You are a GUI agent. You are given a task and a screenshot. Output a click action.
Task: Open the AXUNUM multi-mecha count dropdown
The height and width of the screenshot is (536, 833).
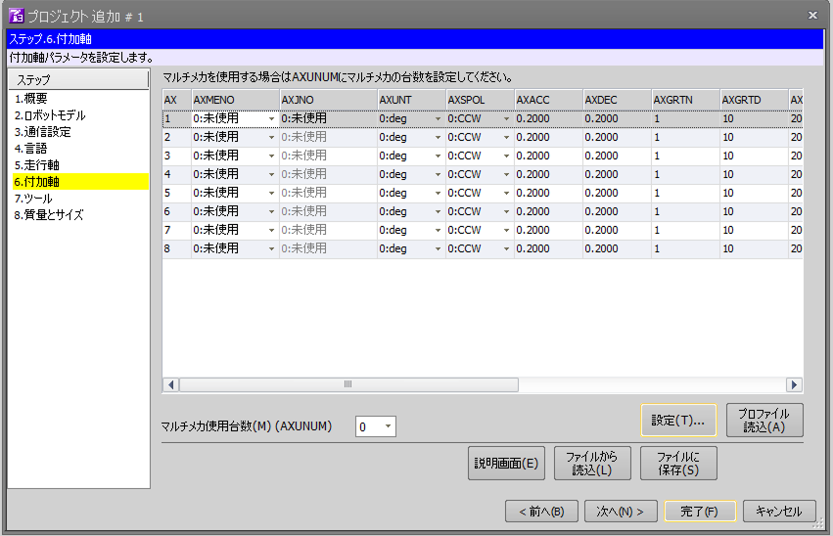click(x=389, y=426)
